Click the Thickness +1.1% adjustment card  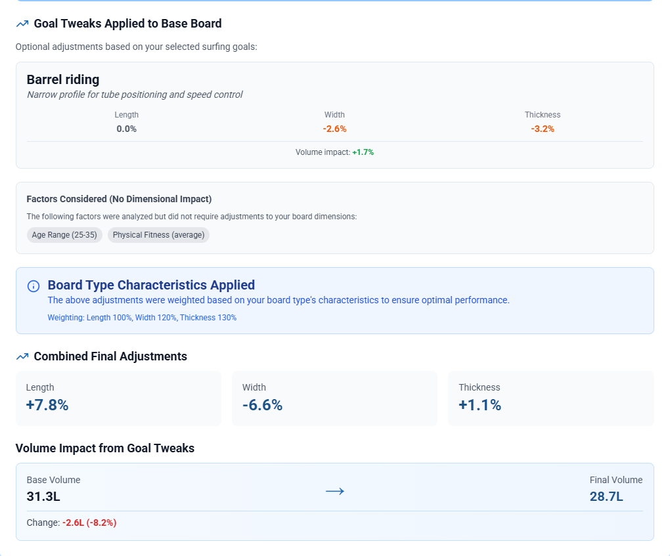pos(550,398)
